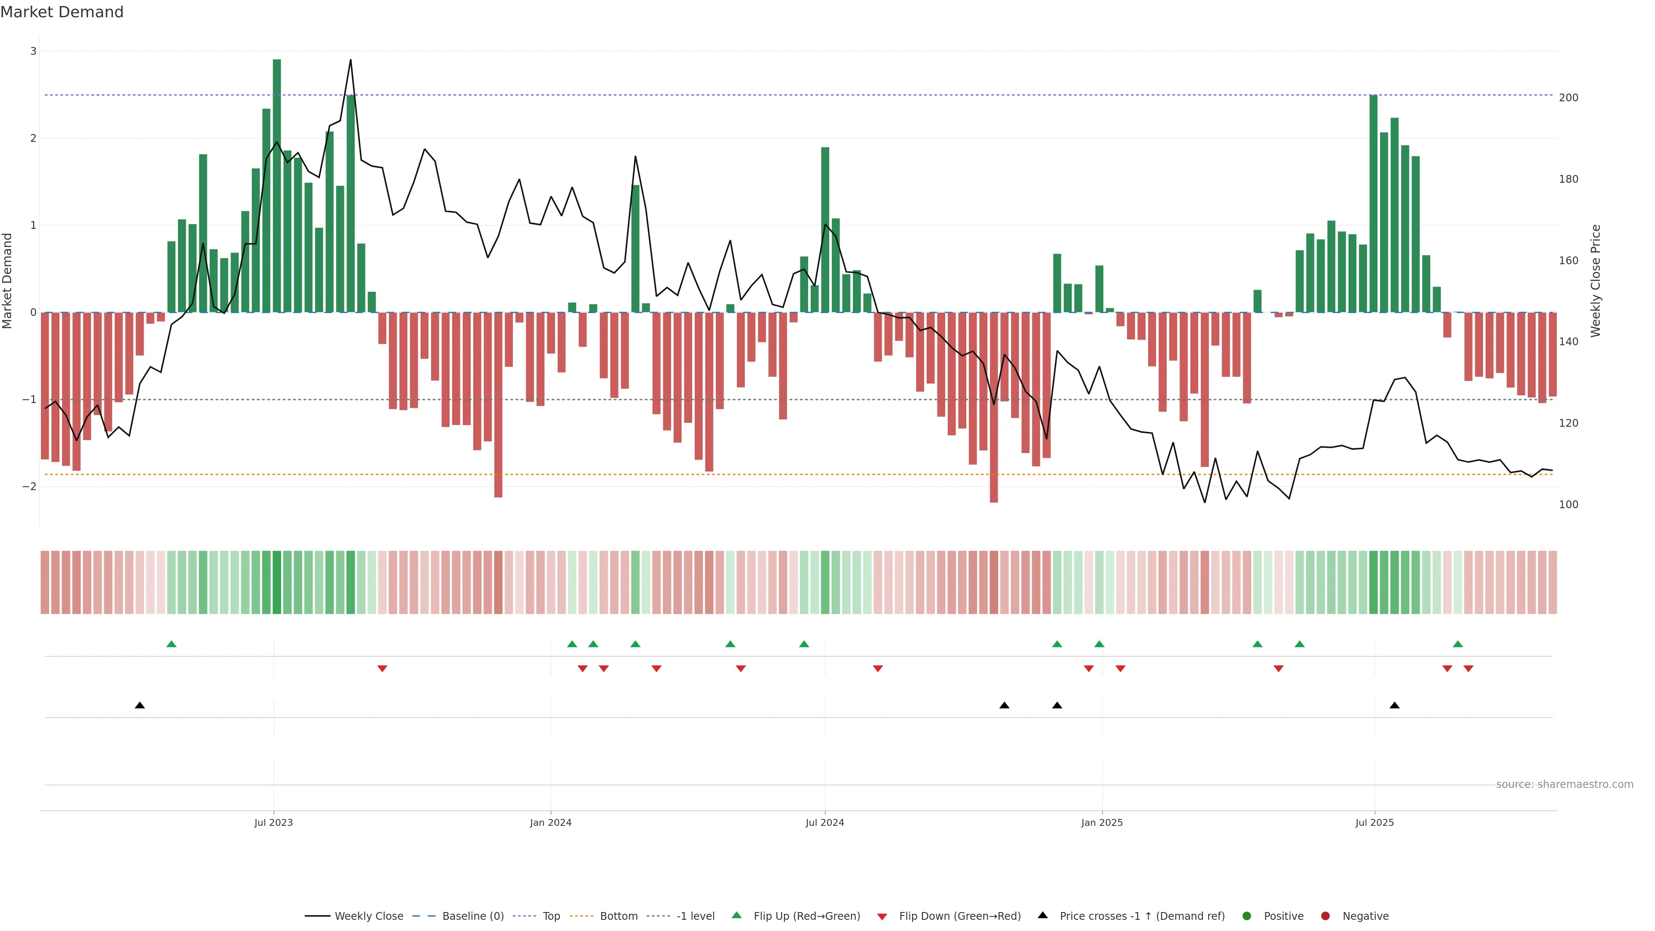Click the red Flip Down legend triangle
This screenshot has height=931, width=1655.
pyautogui.click(x=881, y=916)
